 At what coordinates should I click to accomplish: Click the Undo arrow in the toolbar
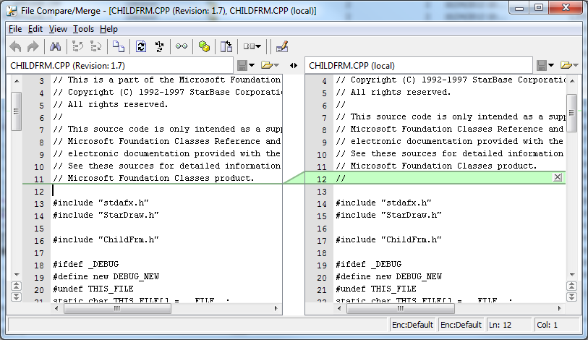[15, 46]
